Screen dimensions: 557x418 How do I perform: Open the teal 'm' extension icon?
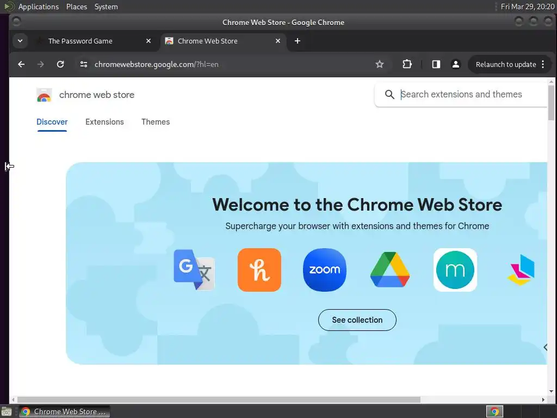coord(455,270)
